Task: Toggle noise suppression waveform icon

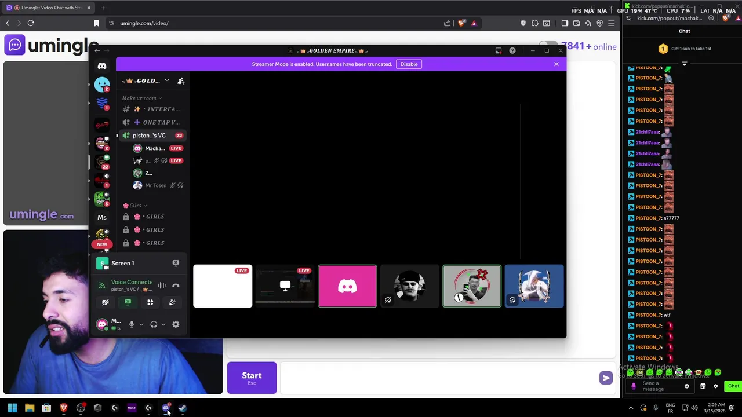Action: [162, 285]
